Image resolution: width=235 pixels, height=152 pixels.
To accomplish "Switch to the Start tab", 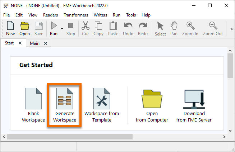I will coord(9,43).
